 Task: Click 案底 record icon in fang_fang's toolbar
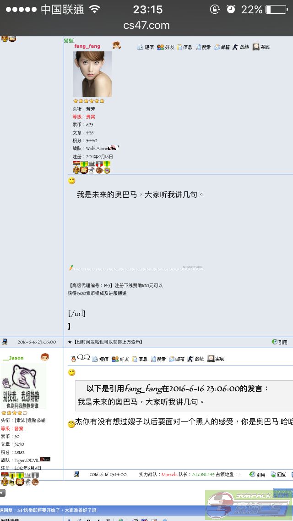pos(261,47)
